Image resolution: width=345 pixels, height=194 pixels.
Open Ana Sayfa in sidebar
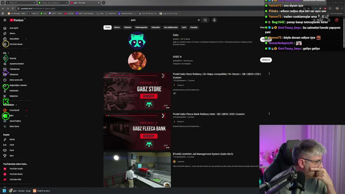(14, 28)
